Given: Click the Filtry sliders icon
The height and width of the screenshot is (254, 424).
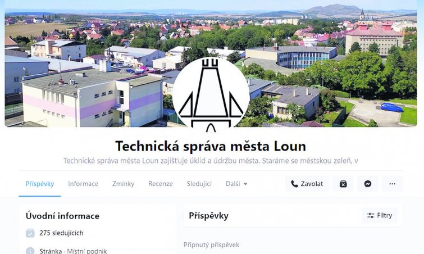Looking at the screenshot, I should (x=371, y=215).
